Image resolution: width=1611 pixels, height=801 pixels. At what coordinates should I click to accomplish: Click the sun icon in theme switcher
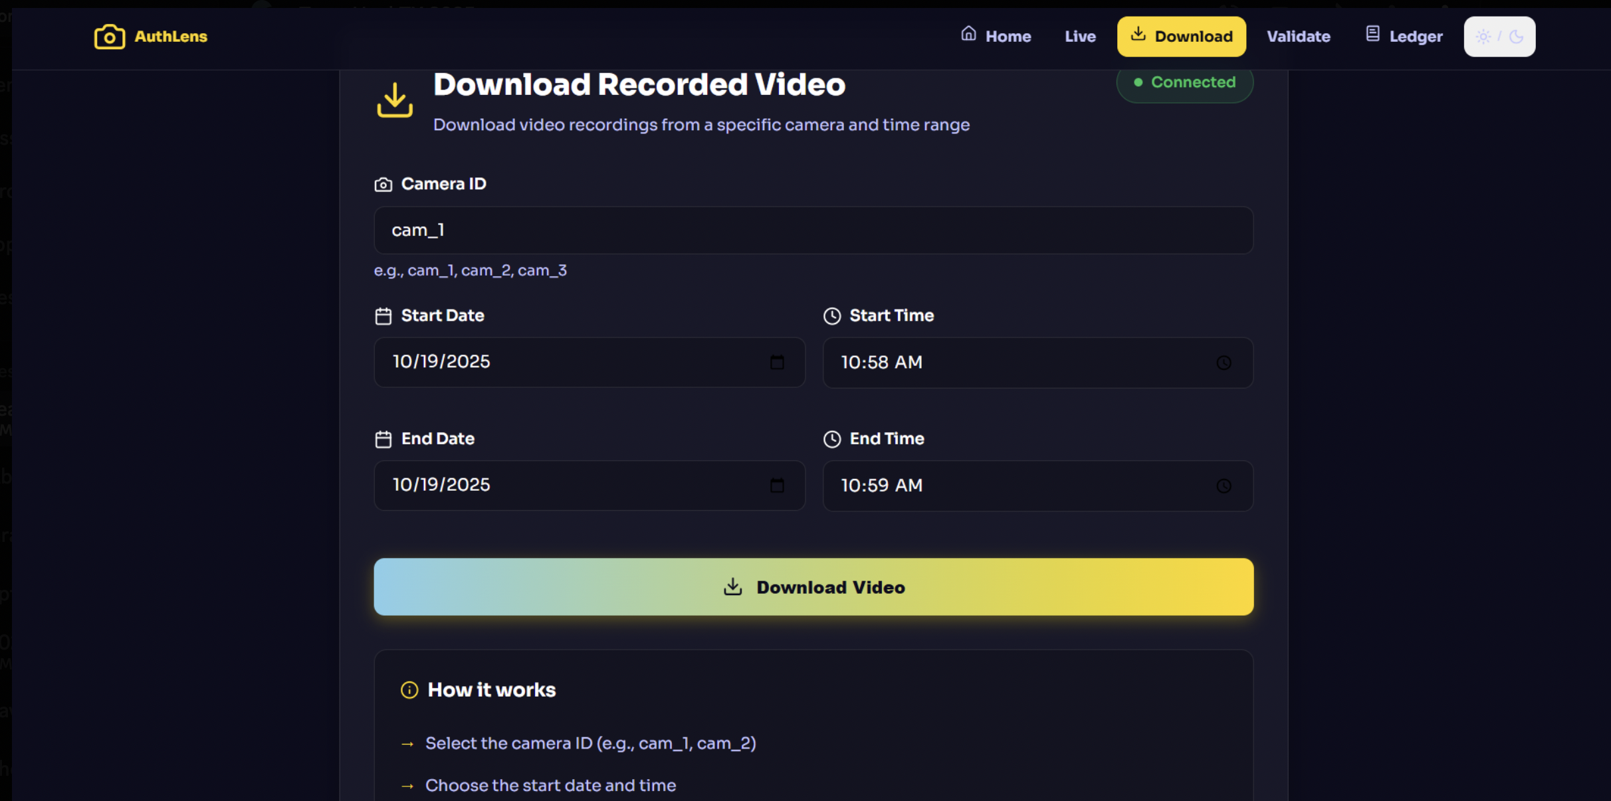[1483, 37]
